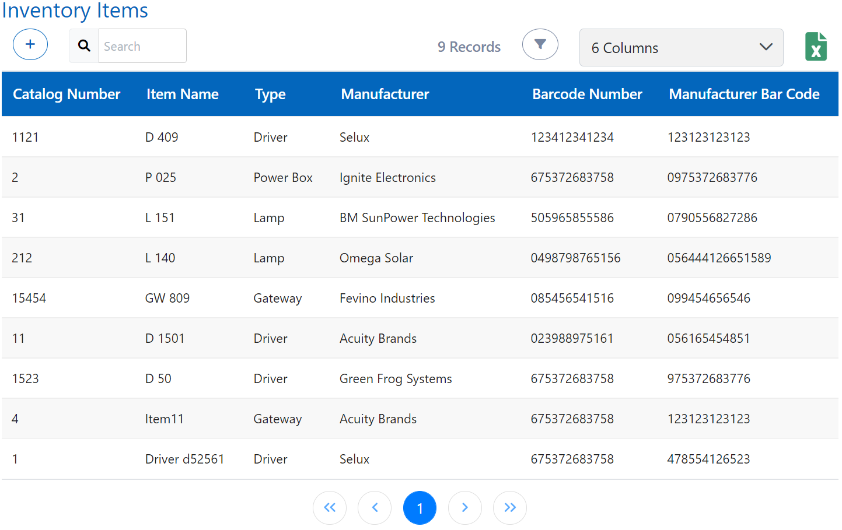Image resolution: width=842 pixels, height=530 pixels.
Task: Select the Driver d52561 row
Action: coord(184,459)
